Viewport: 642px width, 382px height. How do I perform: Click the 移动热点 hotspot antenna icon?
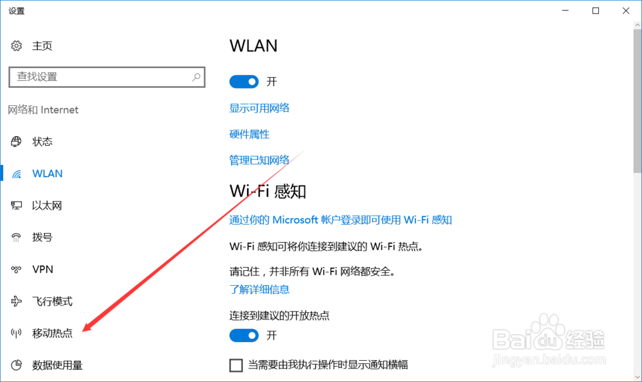point(17,333)
